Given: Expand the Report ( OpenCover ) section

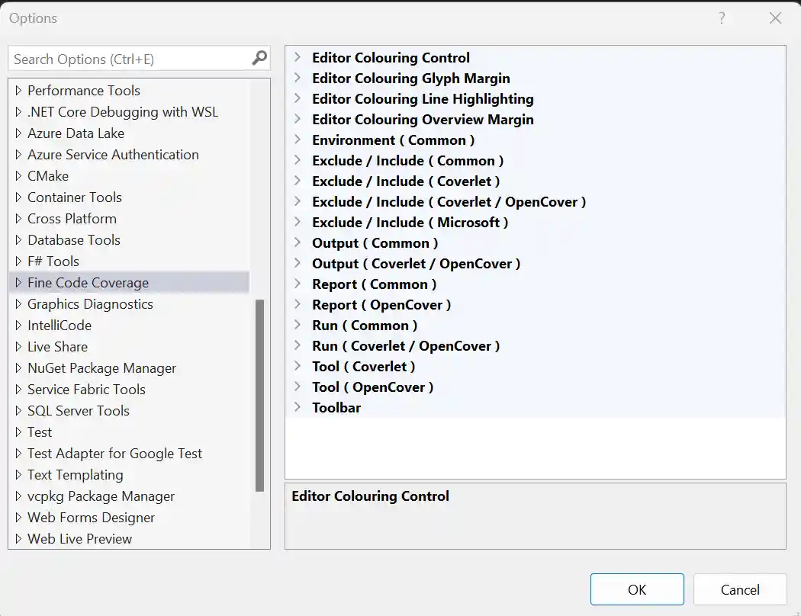Looking at the screenshot, I should point(298,304).
